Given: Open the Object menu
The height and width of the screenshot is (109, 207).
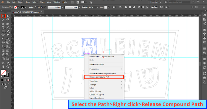Looking at the screenshot, I should pos(21,2).
